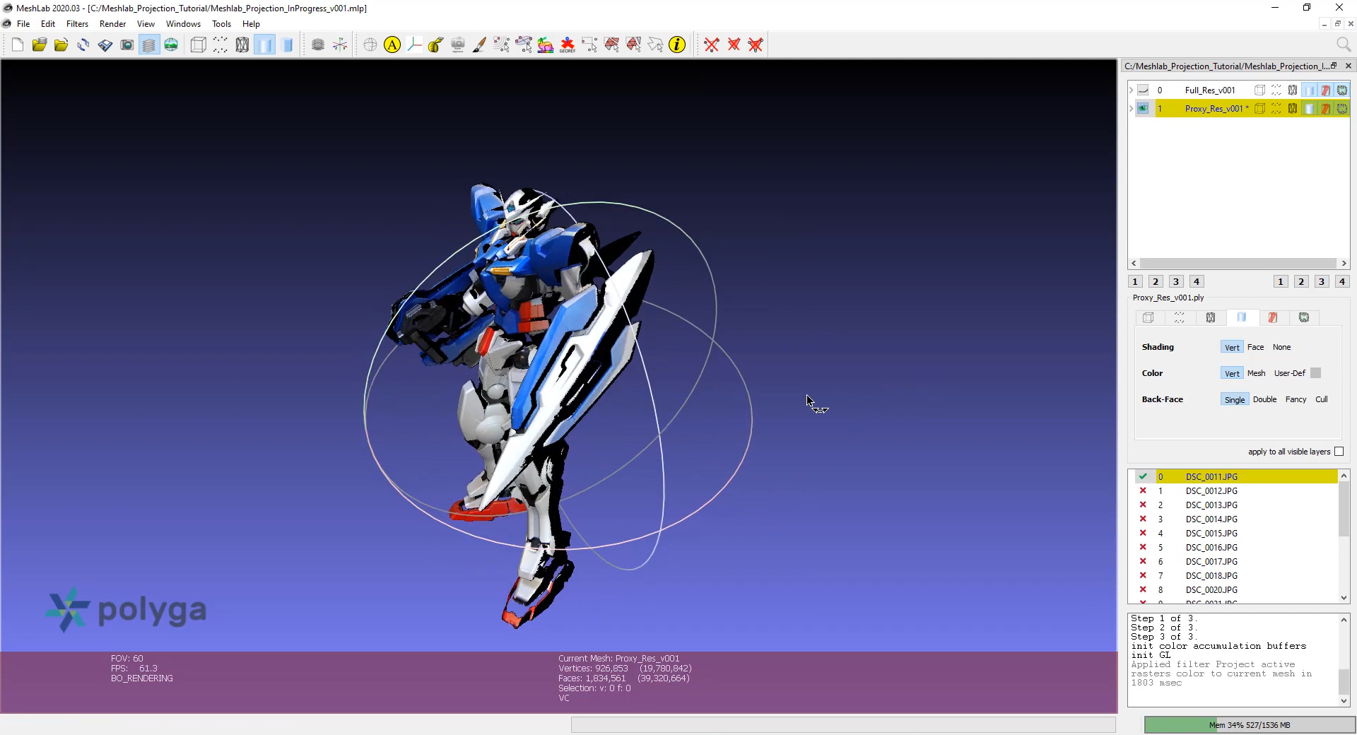The width and height of the screenshot is (1357, 735).
Task: Click right-side preset button 4
Action: (x=1341, y=281)
